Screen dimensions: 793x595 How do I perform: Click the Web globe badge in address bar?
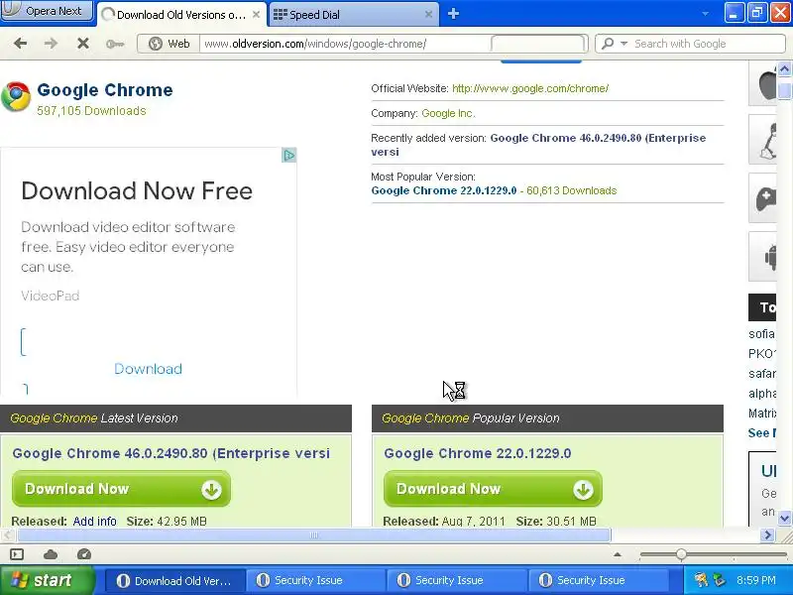pyautogui.click(x=169, y=44)
